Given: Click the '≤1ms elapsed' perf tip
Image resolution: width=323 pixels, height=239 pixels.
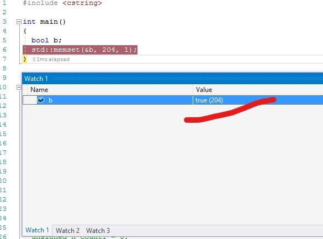Looking at the screenshot, I should 51,59.
